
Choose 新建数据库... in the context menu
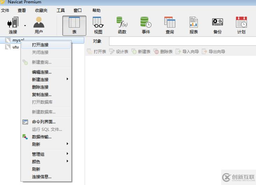click(46, 112)
